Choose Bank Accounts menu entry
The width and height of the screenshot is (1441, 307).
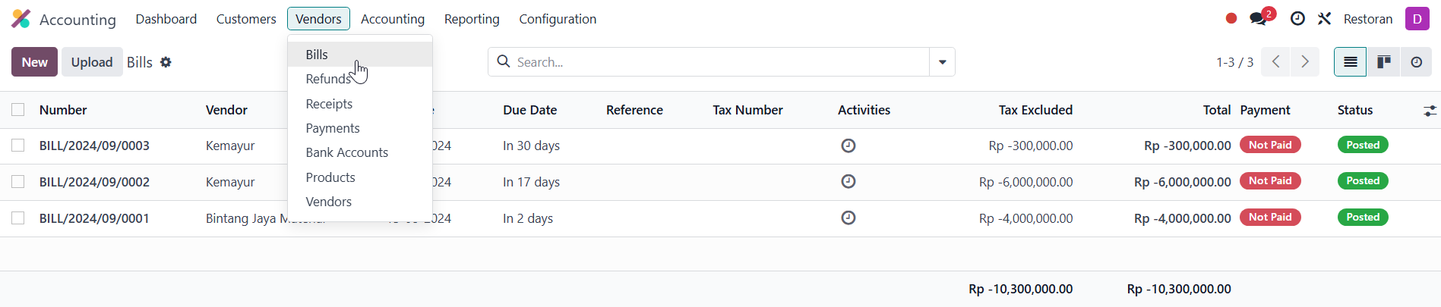click(346, 152)
